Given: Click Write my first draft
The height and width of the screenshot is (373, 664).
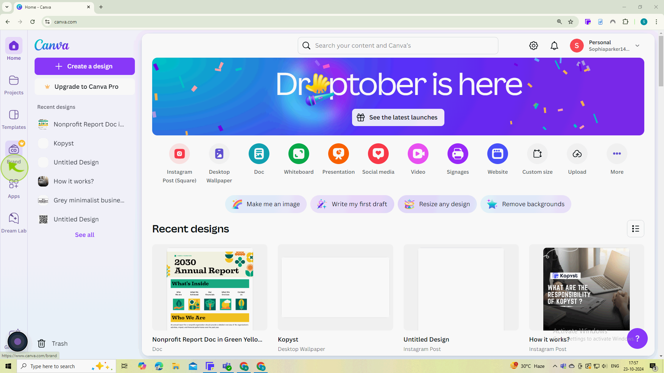Looking at the screenshot, I should point(352,204).
